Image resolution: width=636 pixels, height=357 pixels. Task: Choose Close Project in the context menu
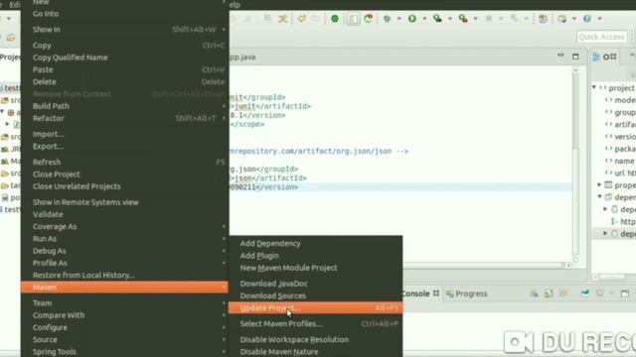click(x=124, y=175)
